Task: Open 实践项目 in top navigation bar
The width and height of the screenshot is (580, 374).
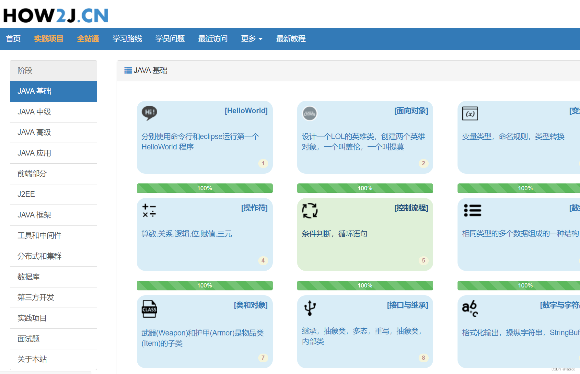Action: (49, 39)
